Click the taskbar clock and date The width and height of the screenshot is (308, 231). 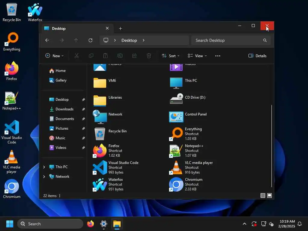(287, 224)
